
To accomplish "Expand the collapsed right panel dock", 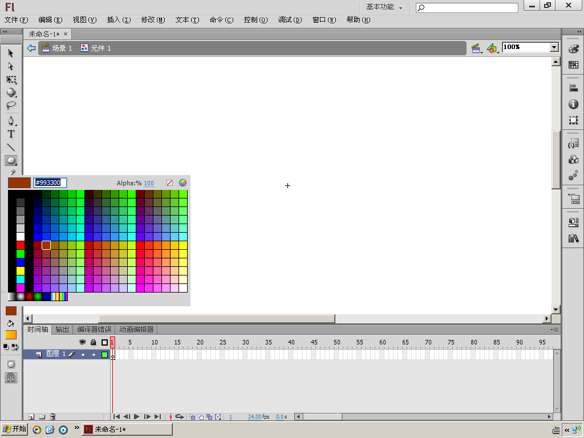I will pyautogui.click(x=579, y=32).
